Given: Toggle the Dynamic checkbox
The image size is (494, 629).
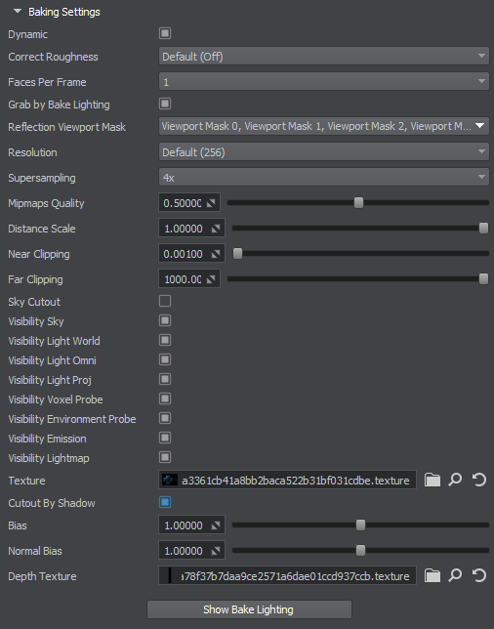Looking at the screenshot, I should [165, 33].
